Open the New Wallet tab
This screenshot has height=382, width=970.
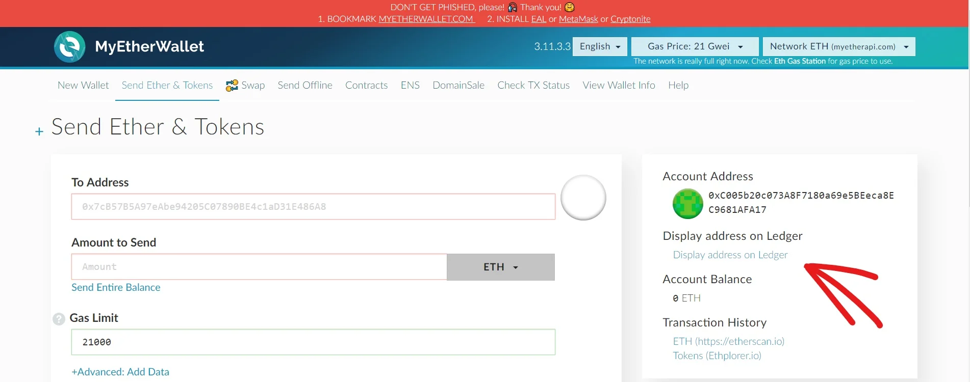(83, 85)
